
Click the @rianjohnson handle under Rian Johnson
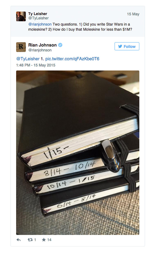(x=40, y=50)
